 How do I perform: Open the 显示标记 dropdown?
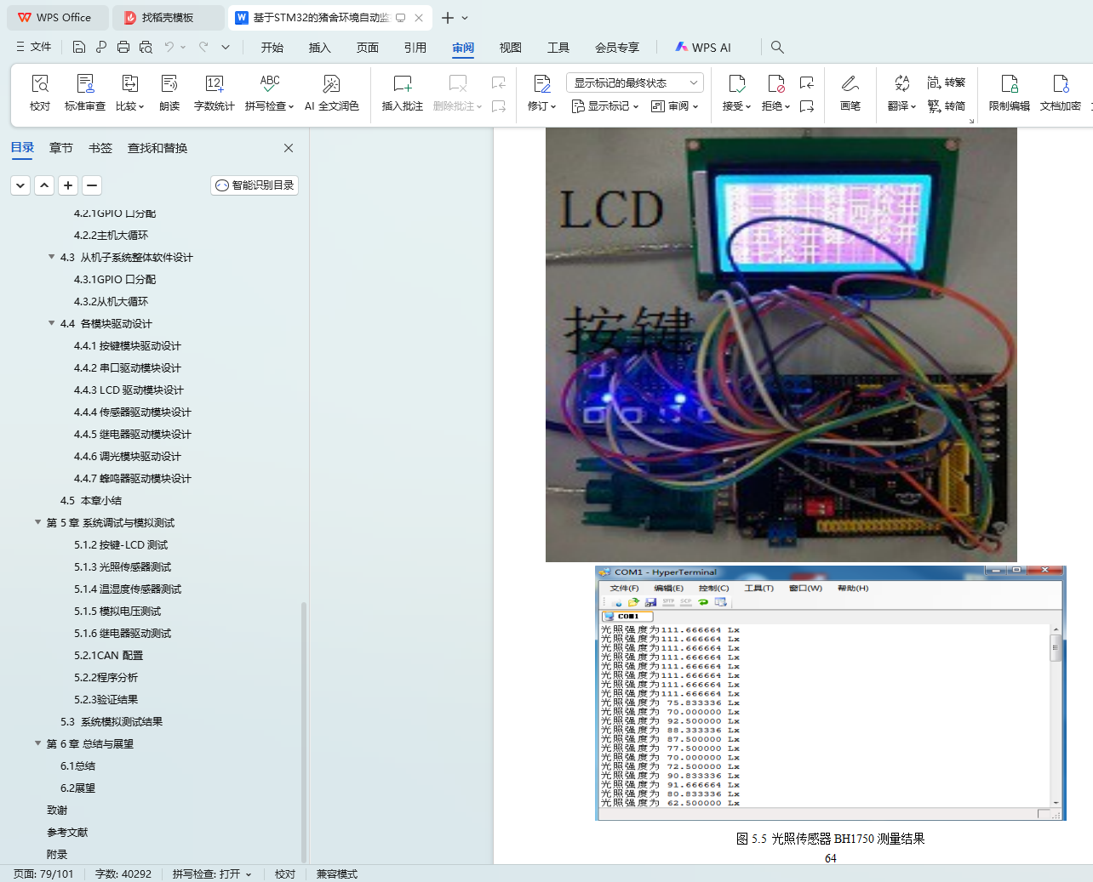[x=604, y=106]
